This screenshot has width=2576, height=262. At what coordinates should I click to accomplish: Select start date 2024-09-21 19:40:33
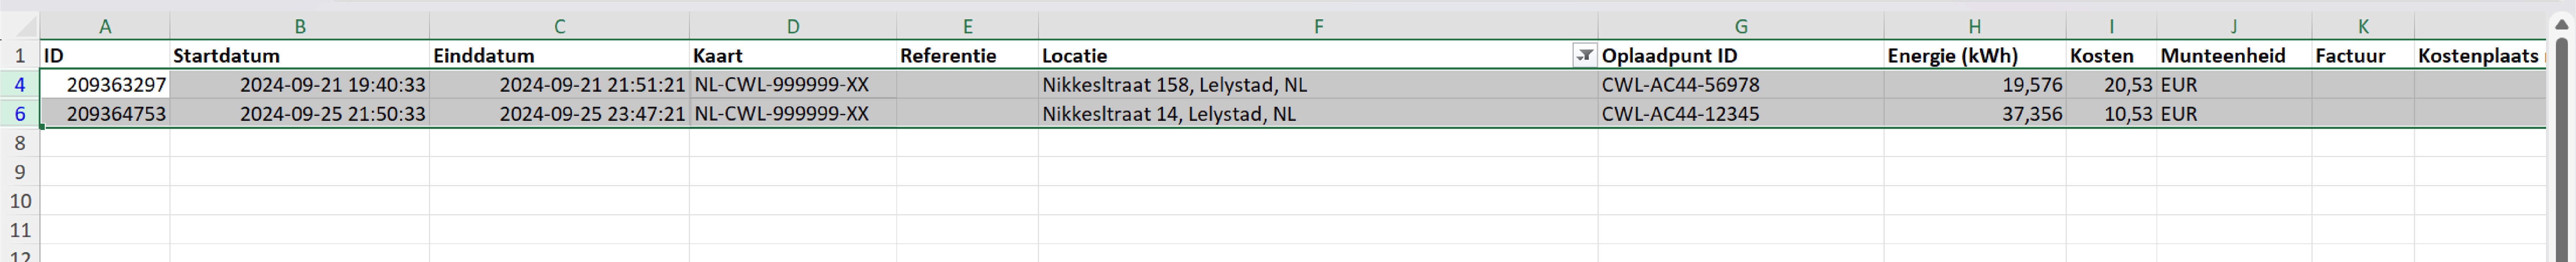click(300, 85)
